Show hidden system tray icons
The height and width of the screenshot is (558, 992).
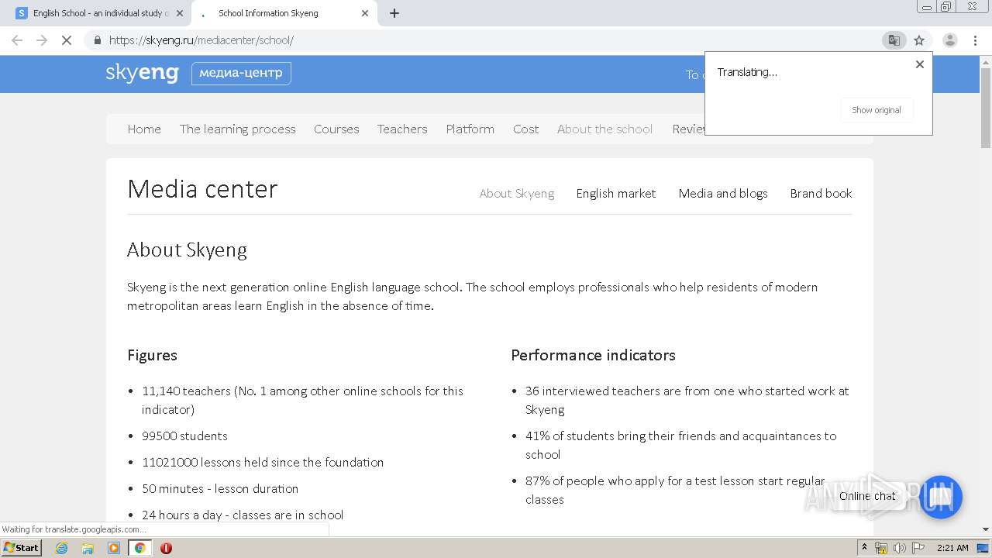coord(864,548)
